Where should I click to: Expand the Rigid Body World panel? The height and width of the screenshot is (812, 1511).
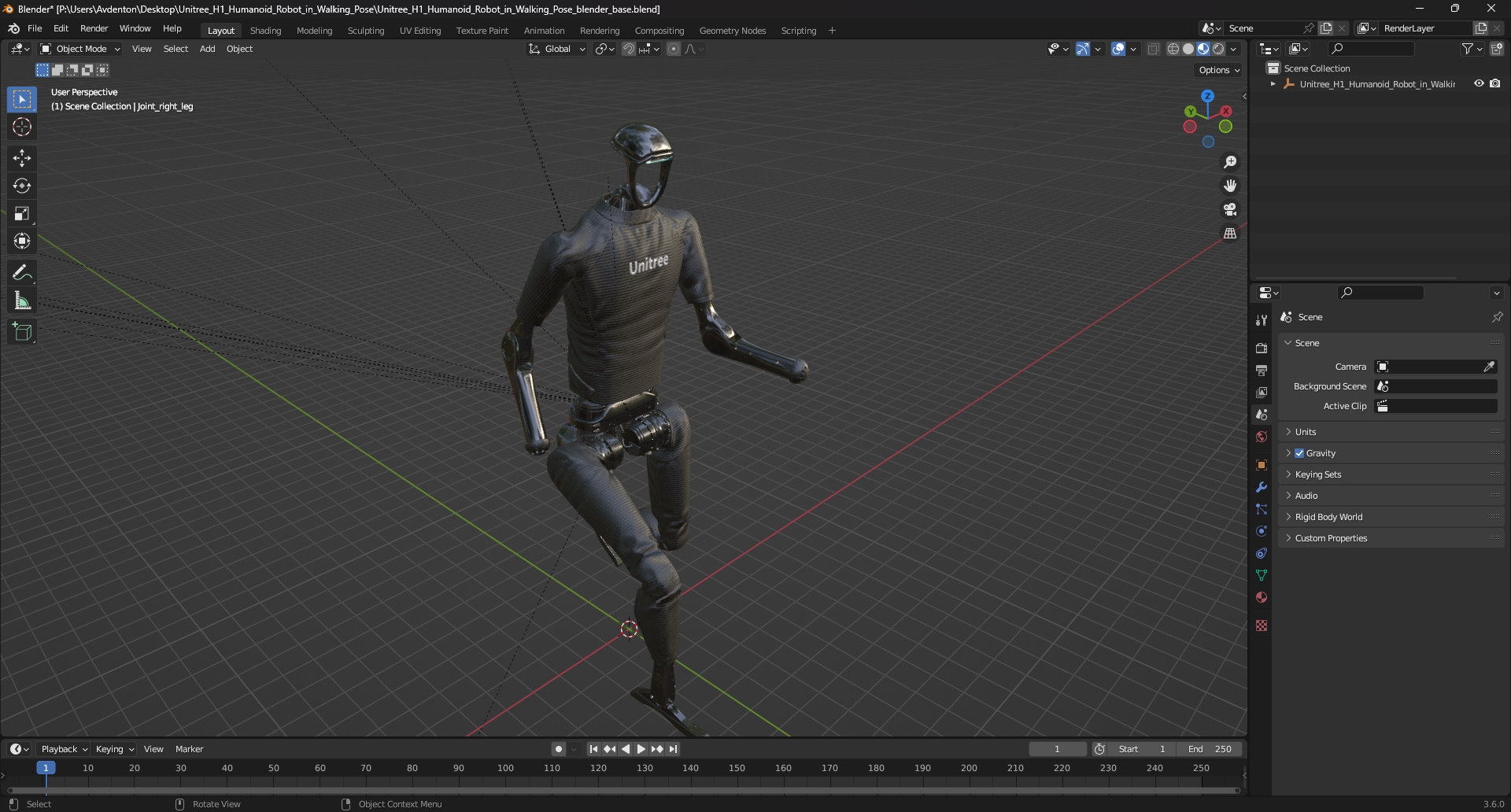pyautogui.click(x=1391, y=517)
